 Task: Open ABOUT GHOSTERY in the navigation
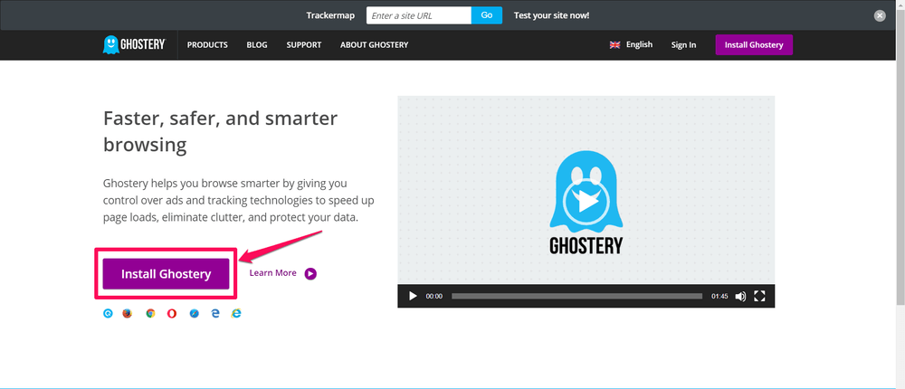point(374,45)
